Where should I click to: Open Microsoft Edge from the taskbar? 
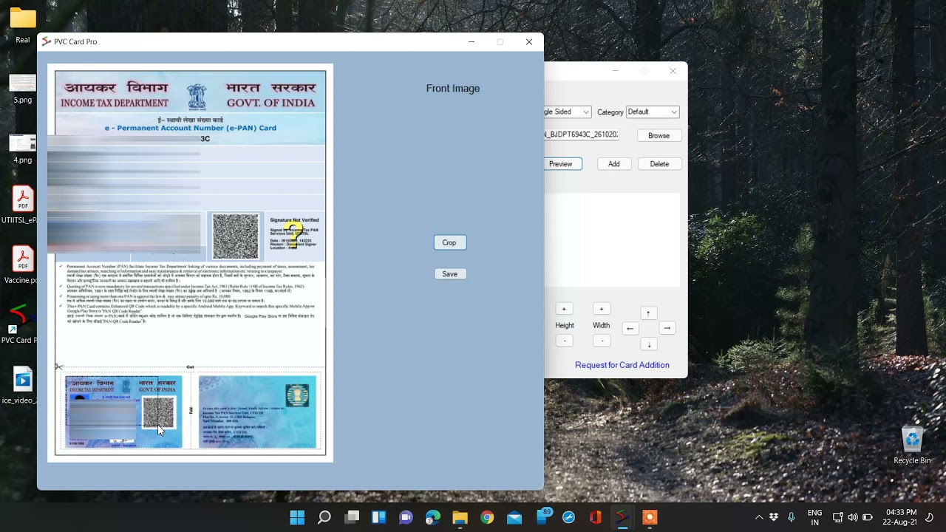pos(433,517)
